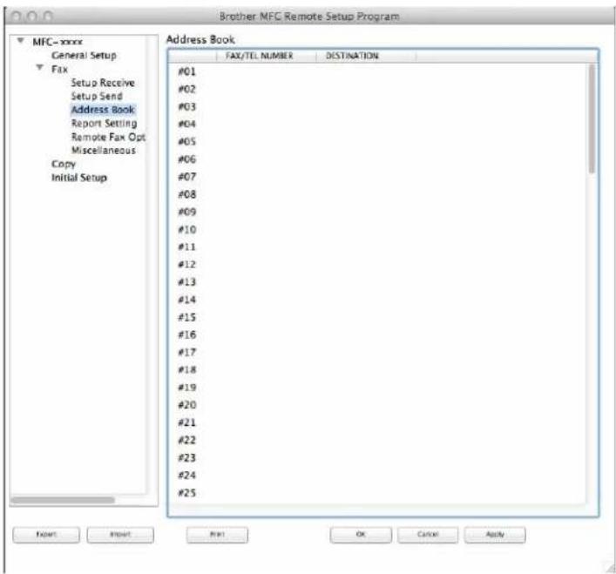This screenshot has width=616, height=574.
Task: Select address book entry #09
Action: coord(376,212)
